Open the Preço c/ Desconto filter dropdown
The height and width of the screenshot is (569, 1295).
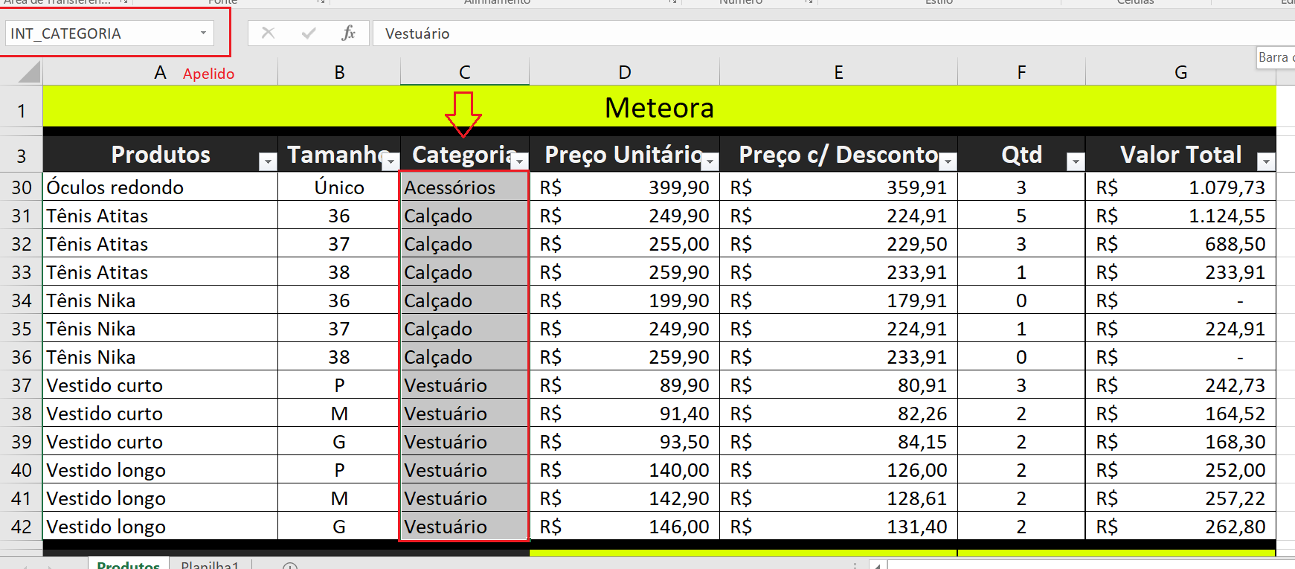pyautogui.click(x=948, y=161)
